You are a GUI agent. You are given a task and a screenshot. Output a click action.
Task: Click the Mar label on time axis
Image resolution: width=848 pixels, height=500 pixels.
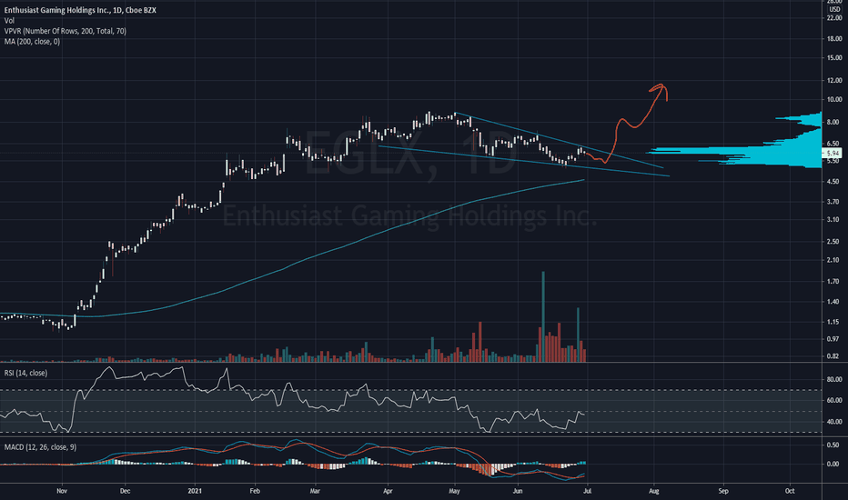[x=315, y=491]
